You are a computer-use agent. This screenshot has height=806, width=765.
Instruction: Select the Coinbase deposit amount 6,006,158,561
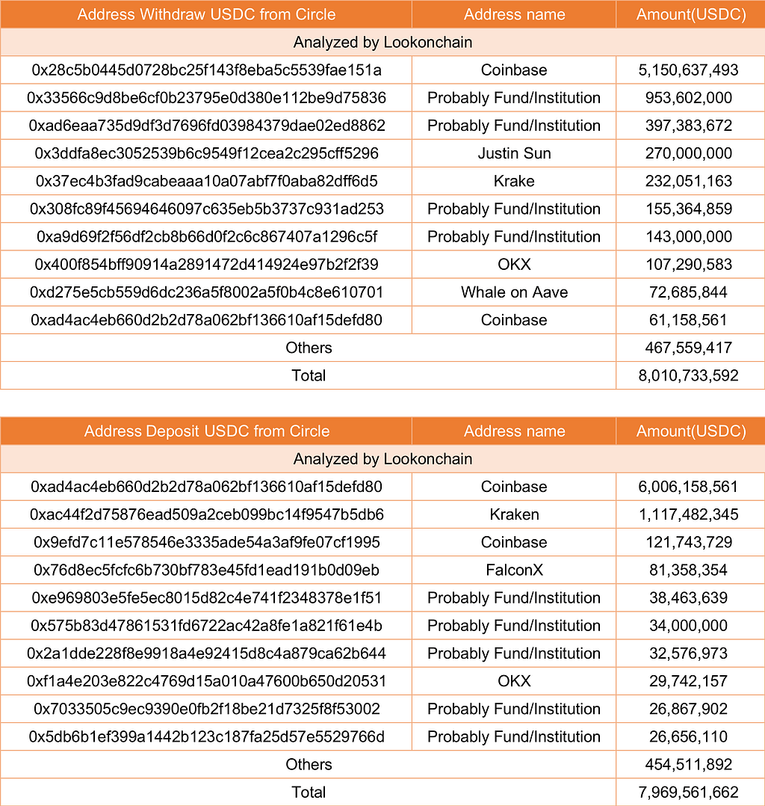tap(689, 487)
